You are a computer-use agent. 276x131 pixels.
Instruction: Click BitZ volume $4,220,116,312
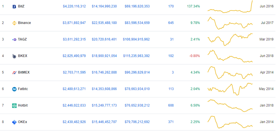[74, 6]
